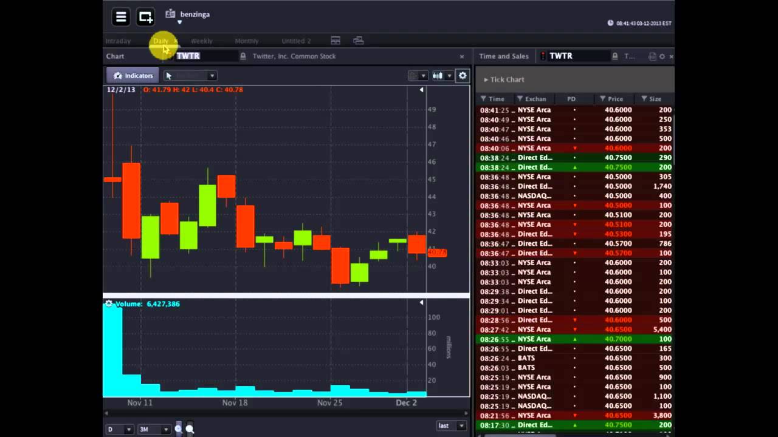Click the Time column filter icon
The width and height of the screenshot is (778, 437).
click(x=484, y=99)
